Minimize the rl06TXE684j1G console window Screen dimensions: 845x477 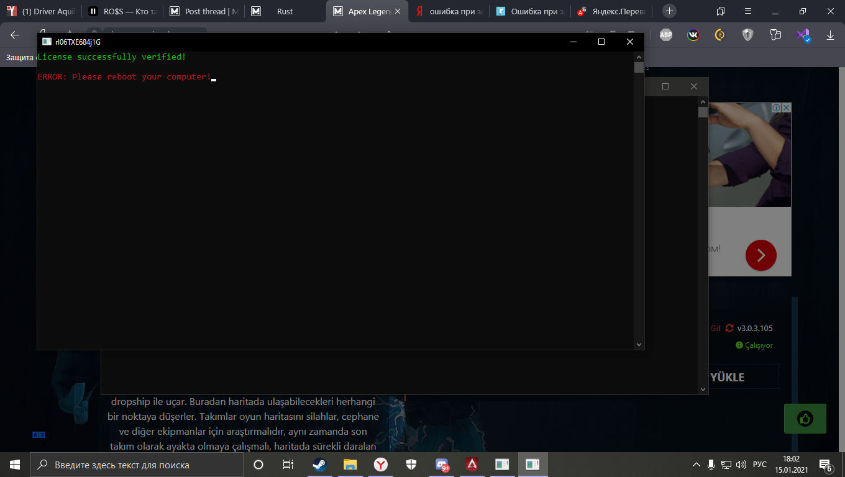573,42
